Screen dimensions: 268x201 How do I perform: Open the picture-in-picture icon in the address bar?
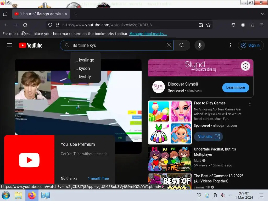click(201, 25)
